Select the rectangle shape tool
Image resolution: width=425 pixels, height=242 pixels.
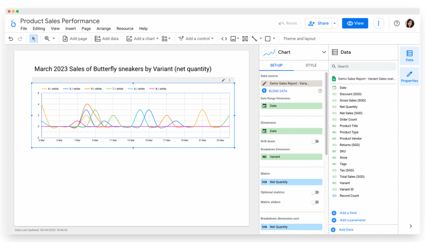point(268,39)
